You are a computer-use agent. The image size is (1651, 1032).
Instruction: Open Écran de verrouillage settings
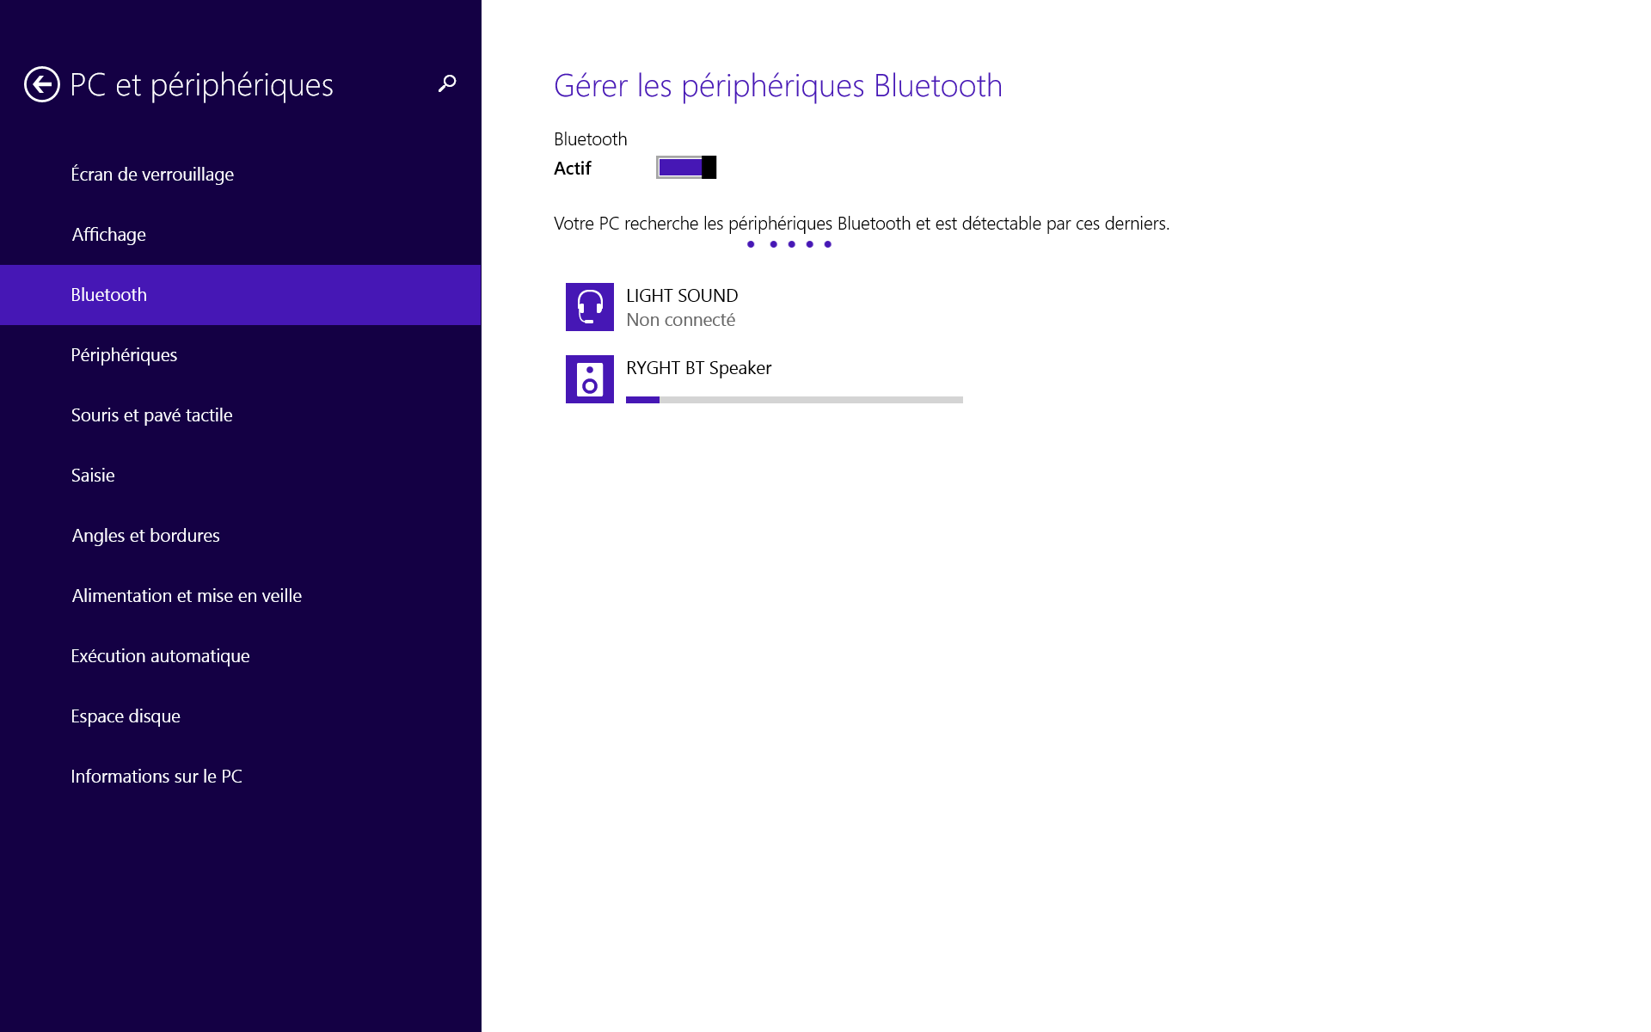coord(153,174)
